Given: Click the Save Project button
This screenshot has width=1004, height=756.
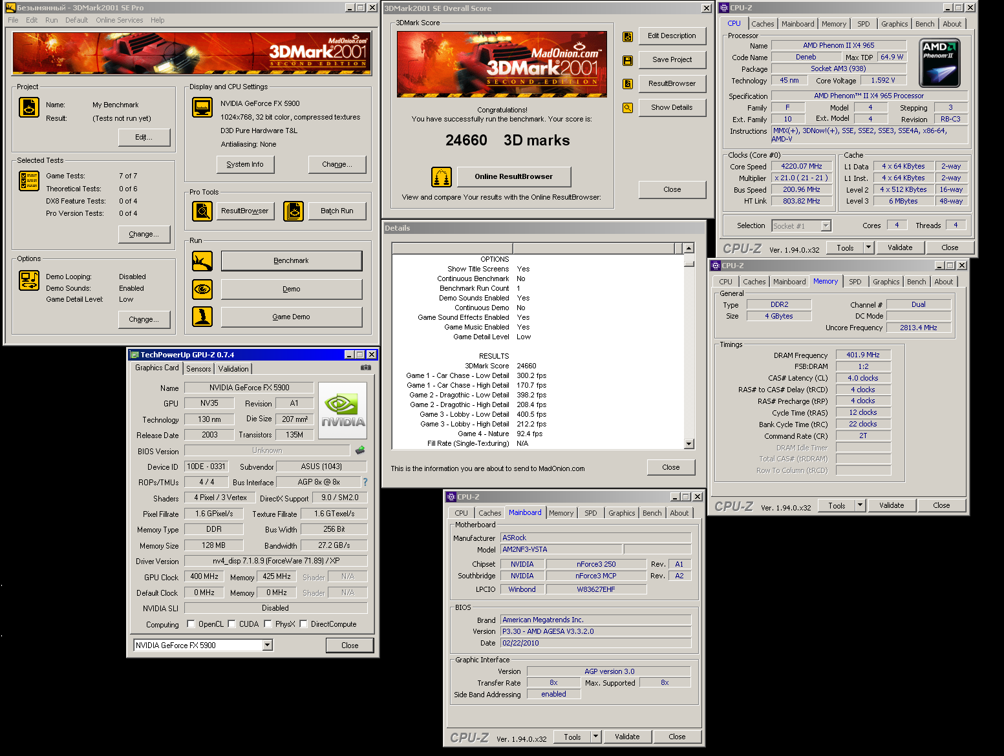Looking at the screenshot, I should click(x=672, y=60).
